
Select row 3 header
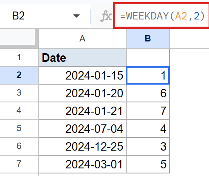tap(19, 93)
